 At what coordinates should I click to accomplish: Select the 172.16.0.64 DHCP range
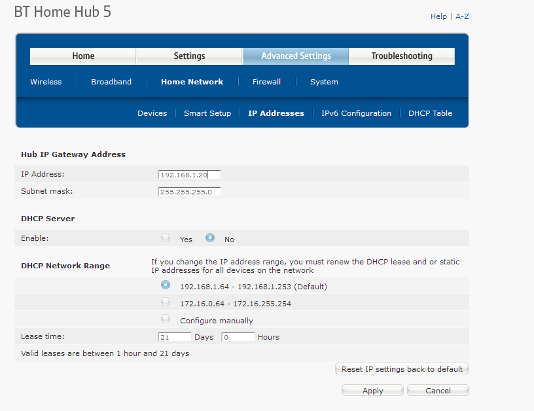pos(166,302)
